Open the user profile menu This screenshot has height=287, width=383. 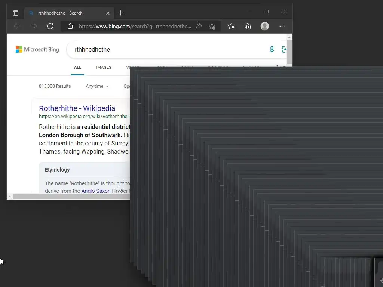265,26
